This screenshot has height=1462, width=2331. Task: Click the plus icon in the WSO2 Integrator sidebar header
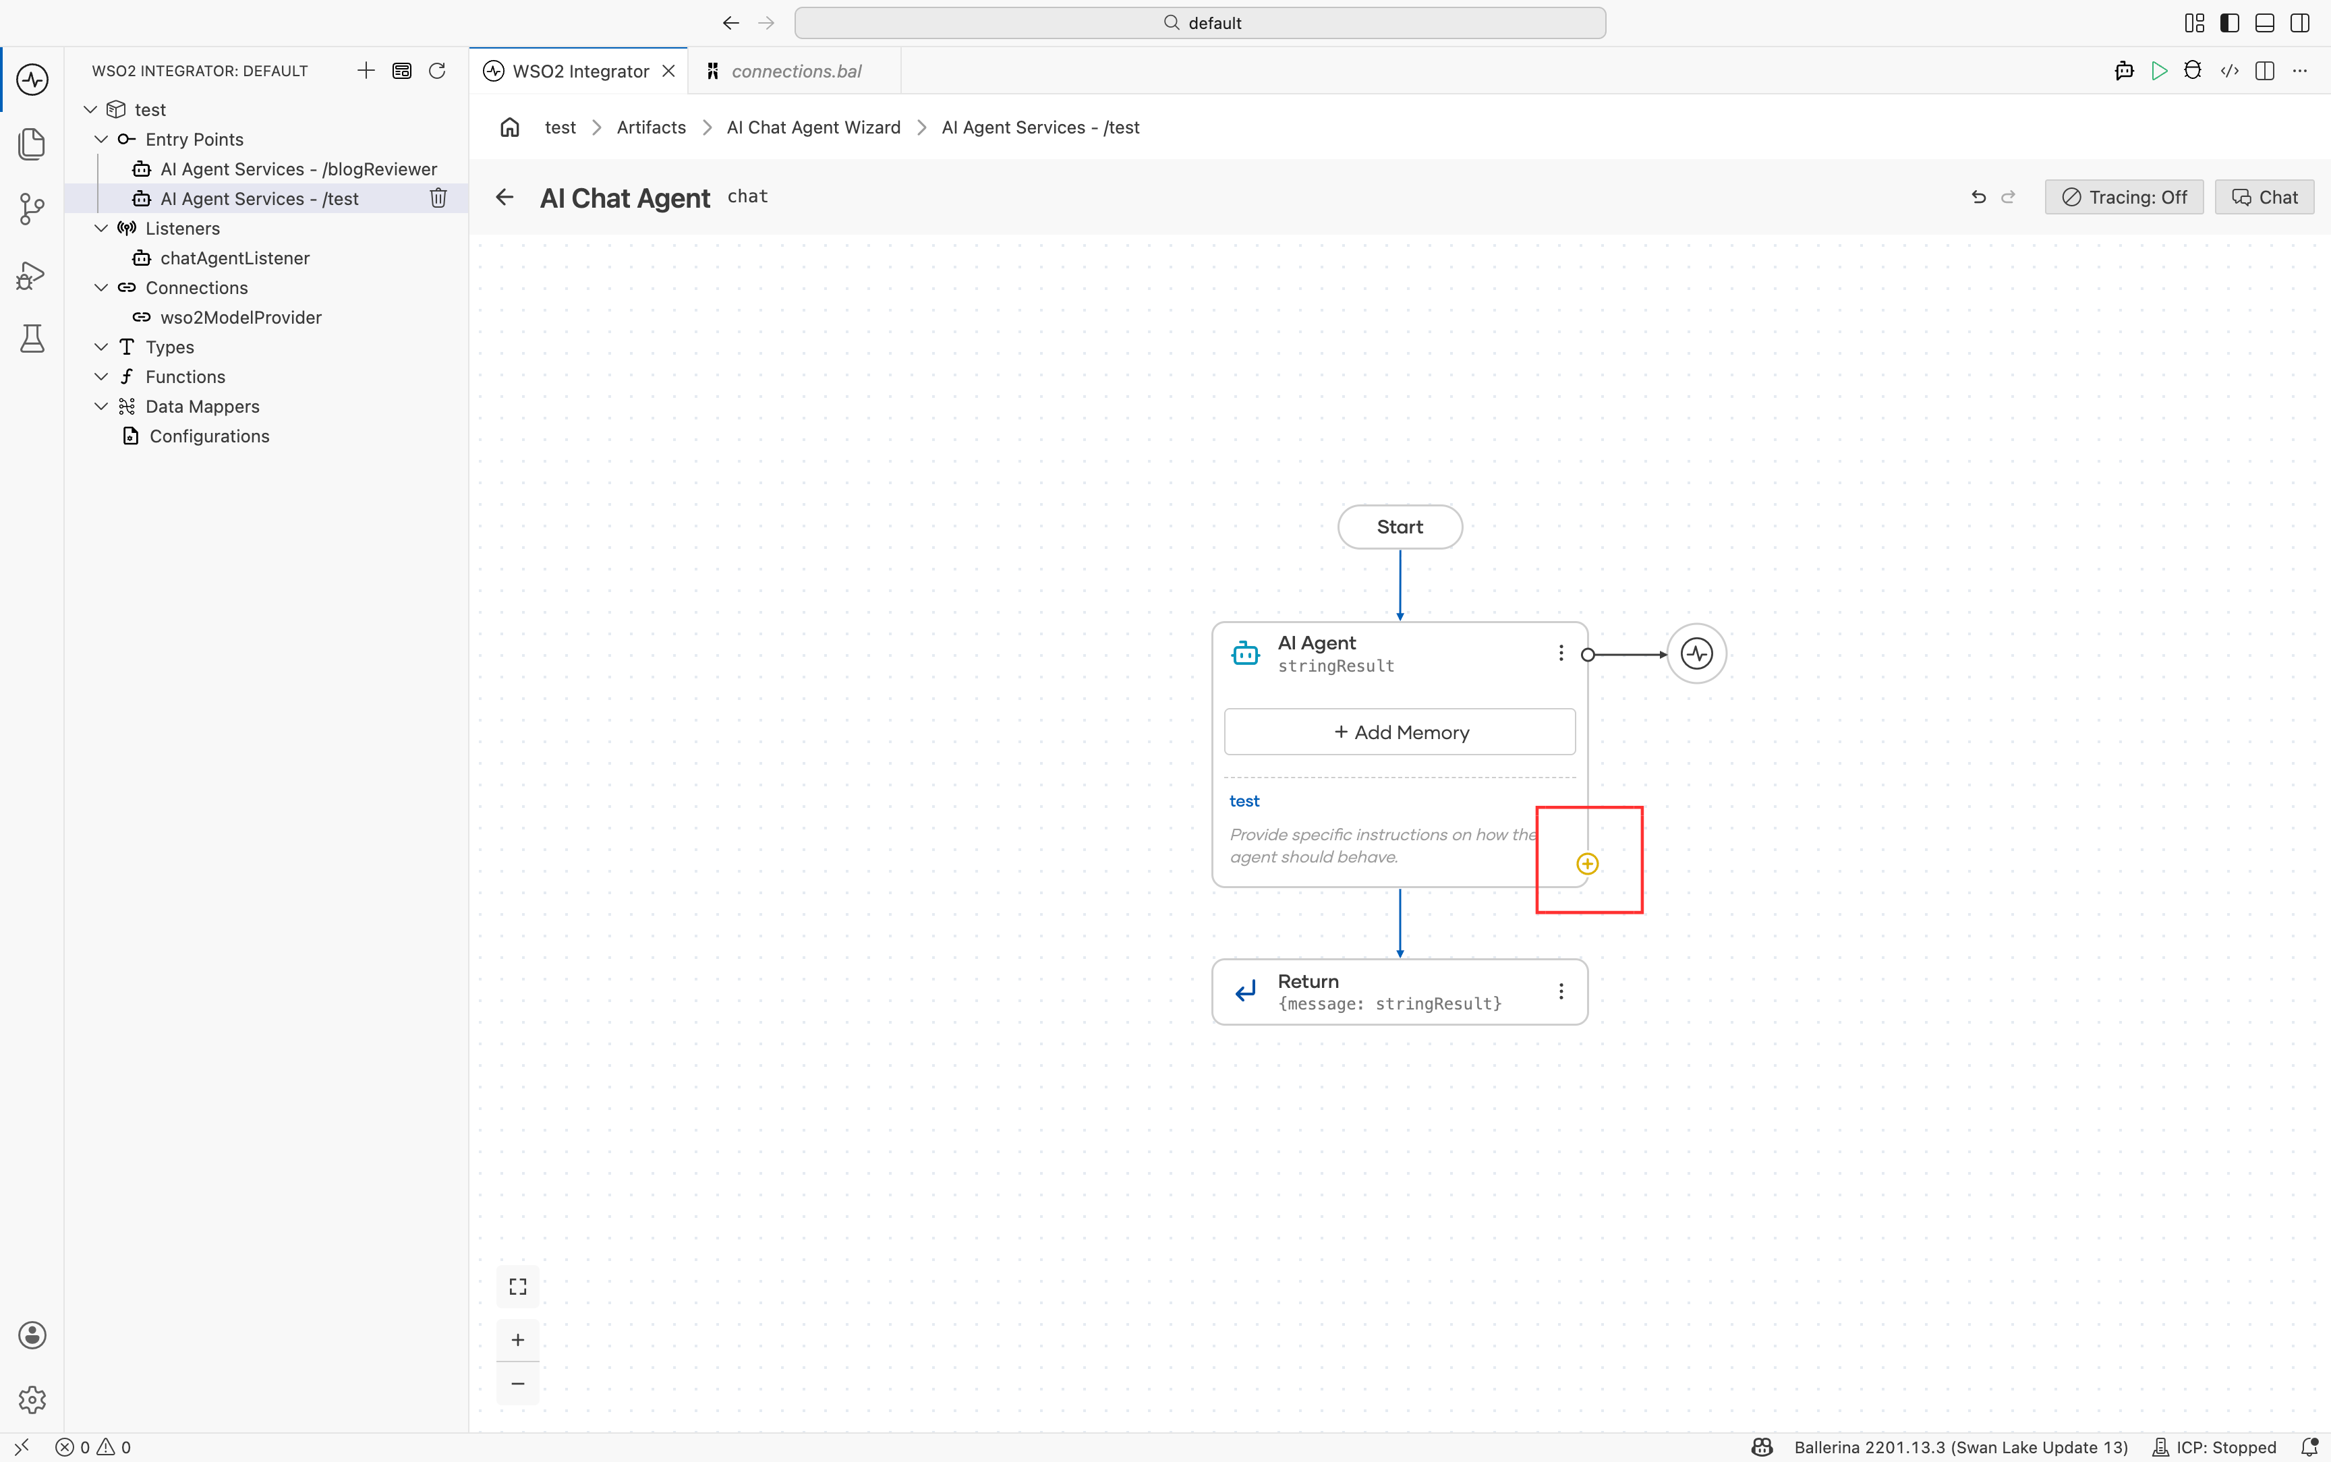tap(366, 71)
